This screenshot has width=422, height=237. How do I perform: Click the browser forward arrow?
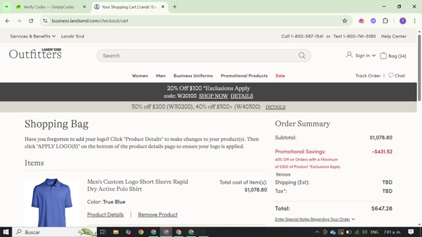tap(19, 20)
